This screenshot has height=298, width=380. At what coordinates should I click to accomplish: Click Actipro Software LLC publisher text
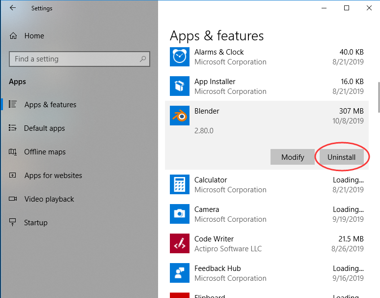tap(228, 249)
